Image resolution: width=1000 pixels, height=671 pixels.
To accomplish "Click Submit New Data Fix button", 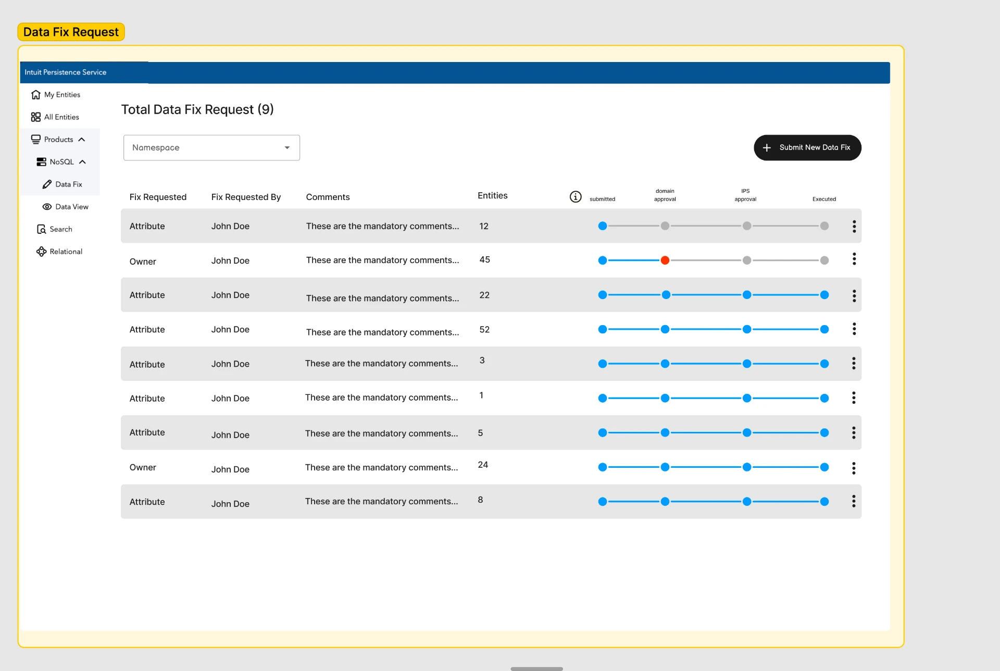I will [807, 148].
